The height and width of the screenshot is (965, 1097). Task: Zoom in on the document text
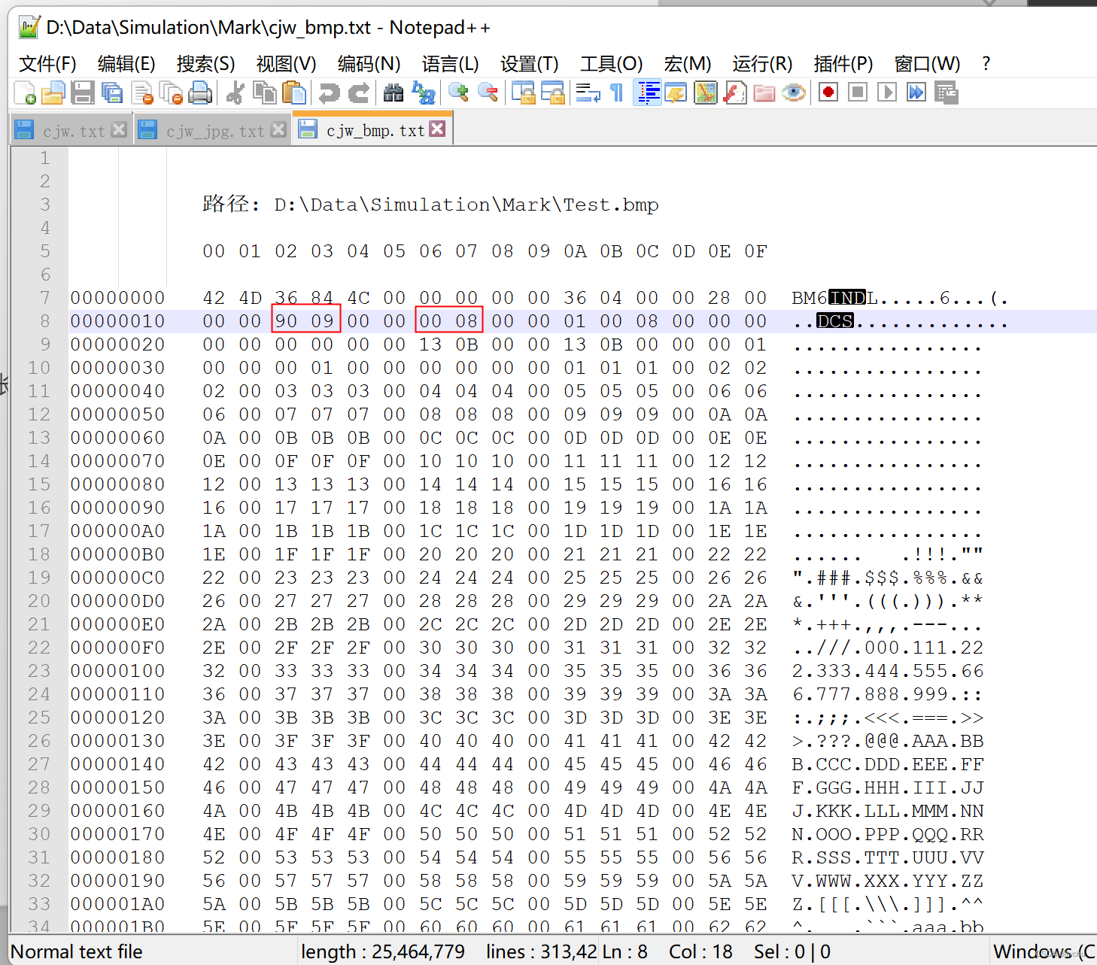pos(458,92)
